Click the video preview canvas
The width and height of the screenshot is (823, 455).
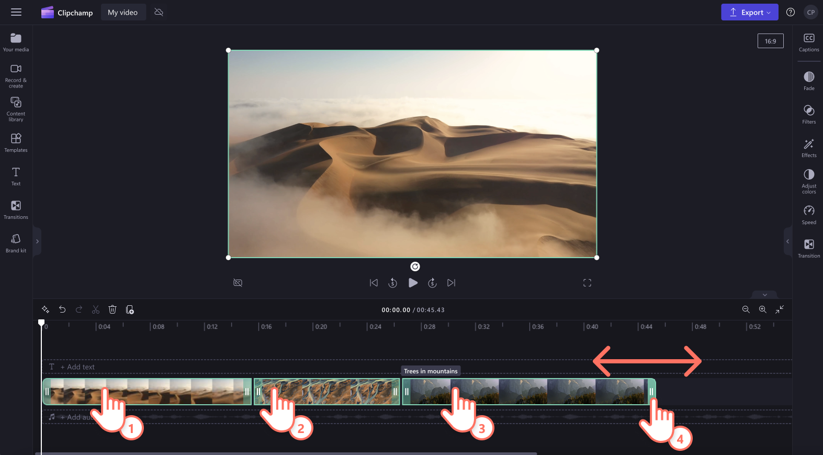click(412, 154)
